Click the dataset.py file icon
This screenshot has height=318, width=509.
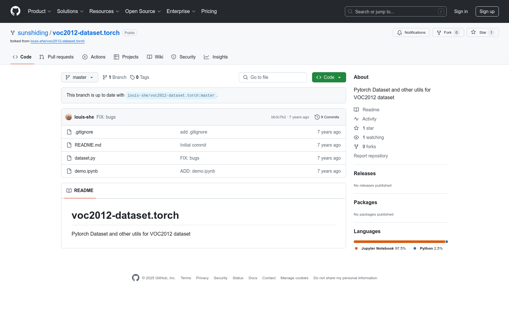pyautogui.click(x=69, y=158)
